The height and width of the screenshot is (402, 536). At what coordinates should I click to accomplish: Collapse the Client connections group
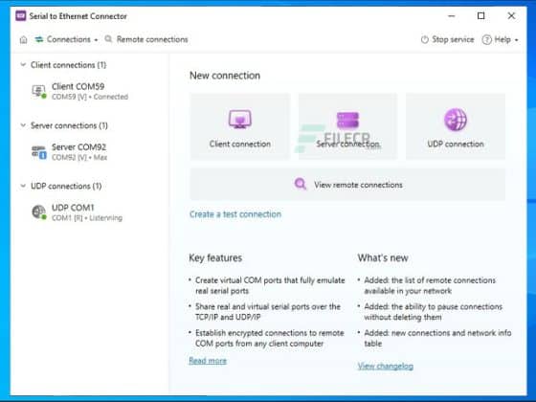(23, 64)
